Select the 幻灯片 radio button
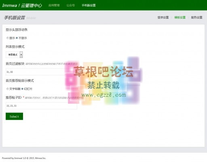This screenshot has width=207, height=162. 22,89
